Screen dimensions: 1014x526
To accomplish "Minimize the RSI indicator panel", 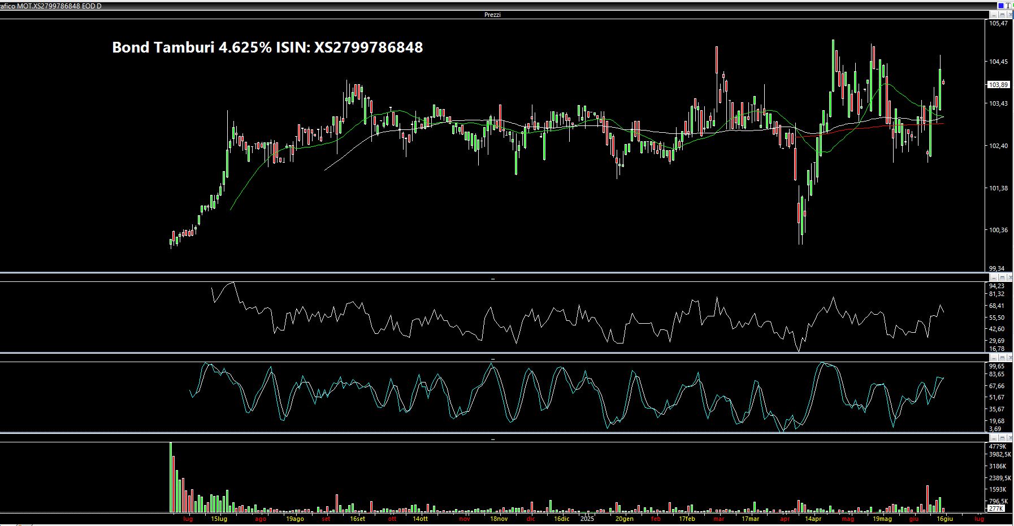I will (994, 277).
